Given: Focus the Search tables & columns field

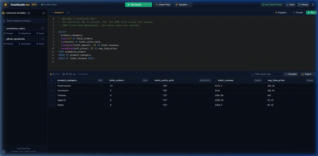Looking at the screenshot, I should point(24,21).
